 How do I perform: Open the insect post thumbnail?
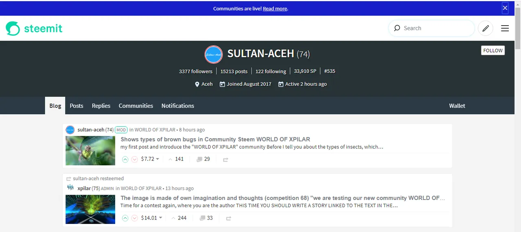[90, 151]
